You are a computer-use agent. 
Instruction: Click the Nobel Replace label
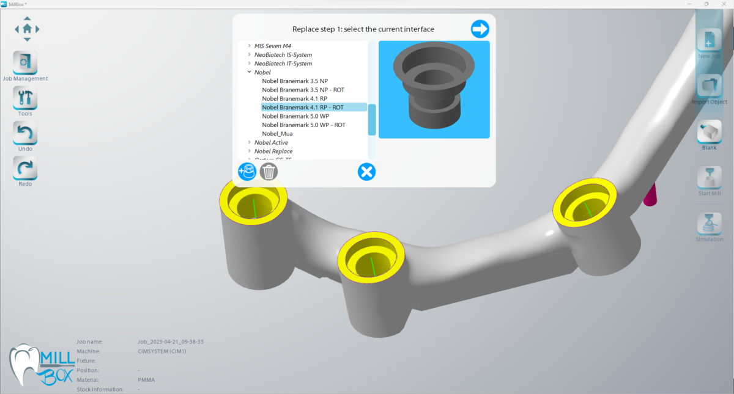pyautogui.click(x=273, y=151)
